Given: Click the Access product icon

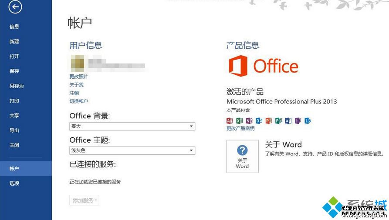Looking at the screenshot, I should click(x=230, y=121).
